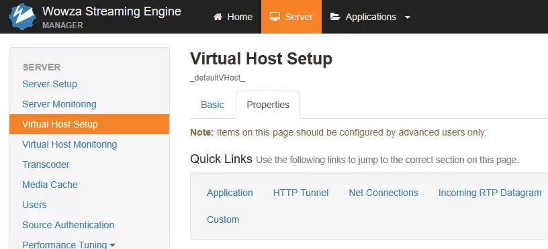Click the Wowza gear logo icon

pyautogui.click(x=22, y=17)
